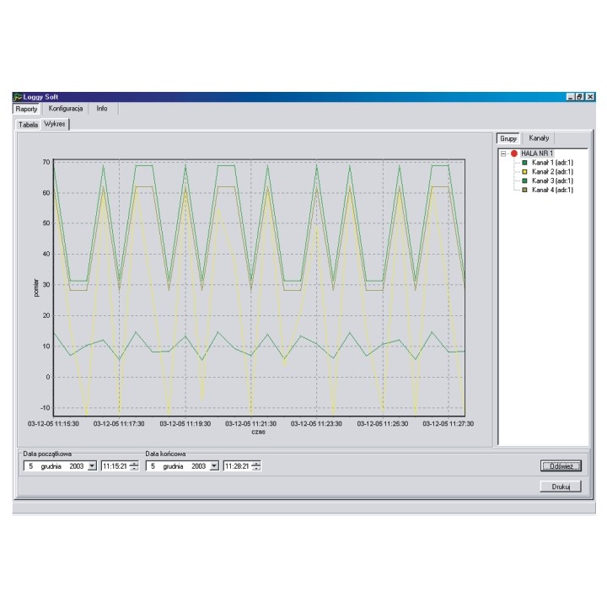Click Kanał 2 yellow color square

tap(524, 172)
